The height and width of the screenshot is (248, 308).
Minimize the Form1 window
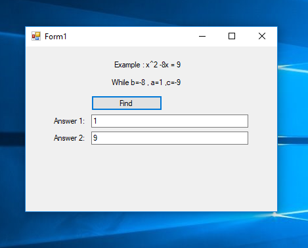(202, 36)
